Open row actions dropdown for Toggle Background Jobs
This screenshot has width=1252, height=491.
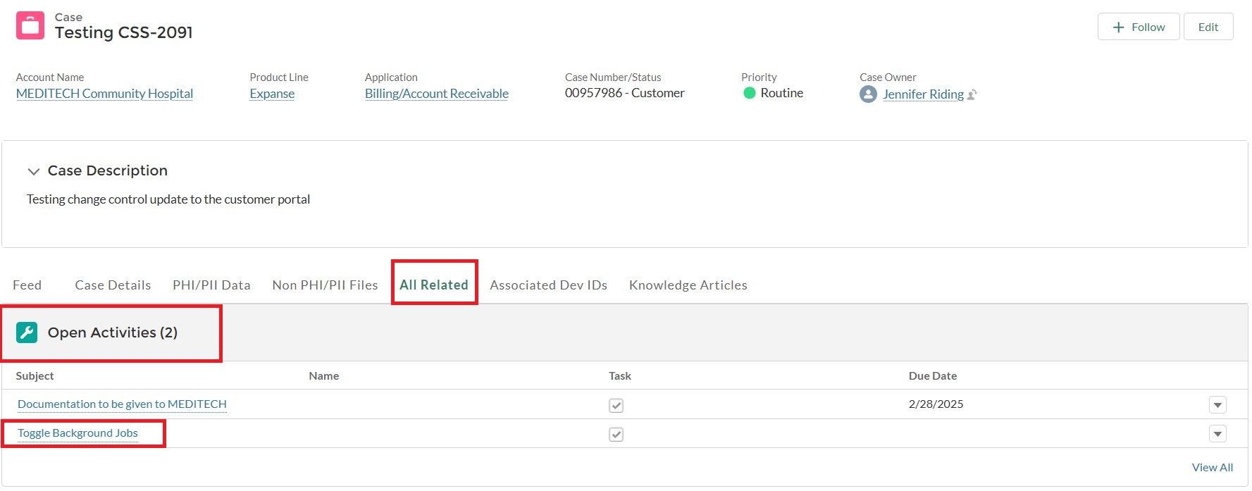(1217, 434)
